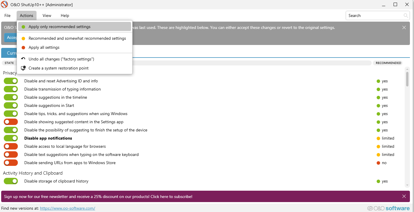Click the scrollbar up arrow
This screenshot has width=414, height=212.
407,69
